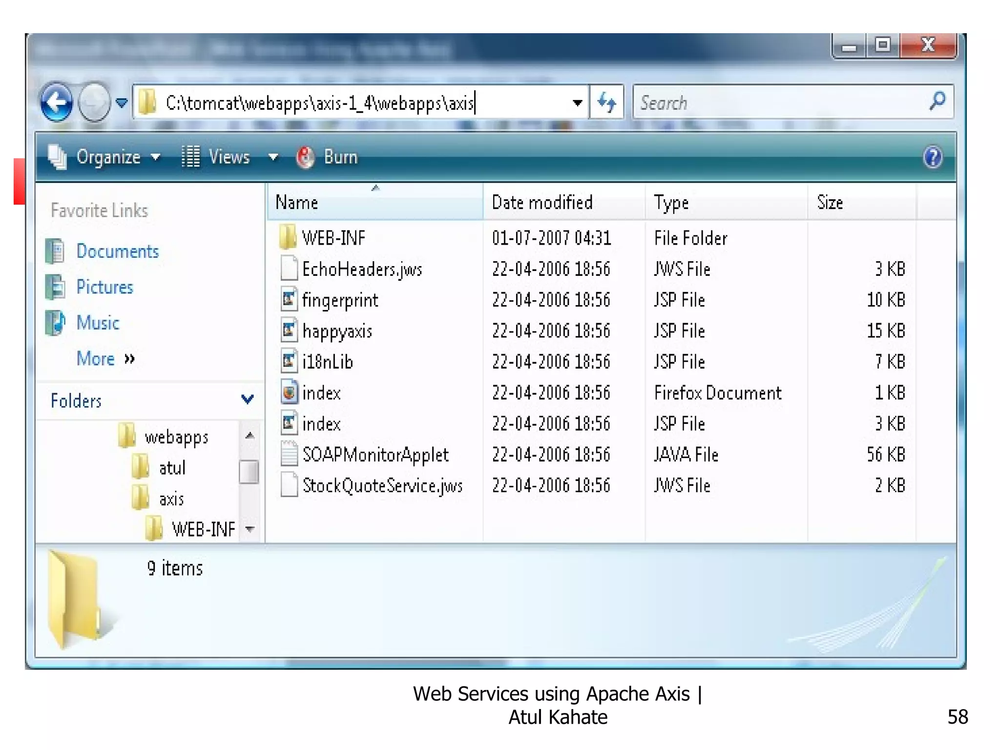Click 'Firefox Document' type cell
1000x750 pixels.
pos(718,393)
